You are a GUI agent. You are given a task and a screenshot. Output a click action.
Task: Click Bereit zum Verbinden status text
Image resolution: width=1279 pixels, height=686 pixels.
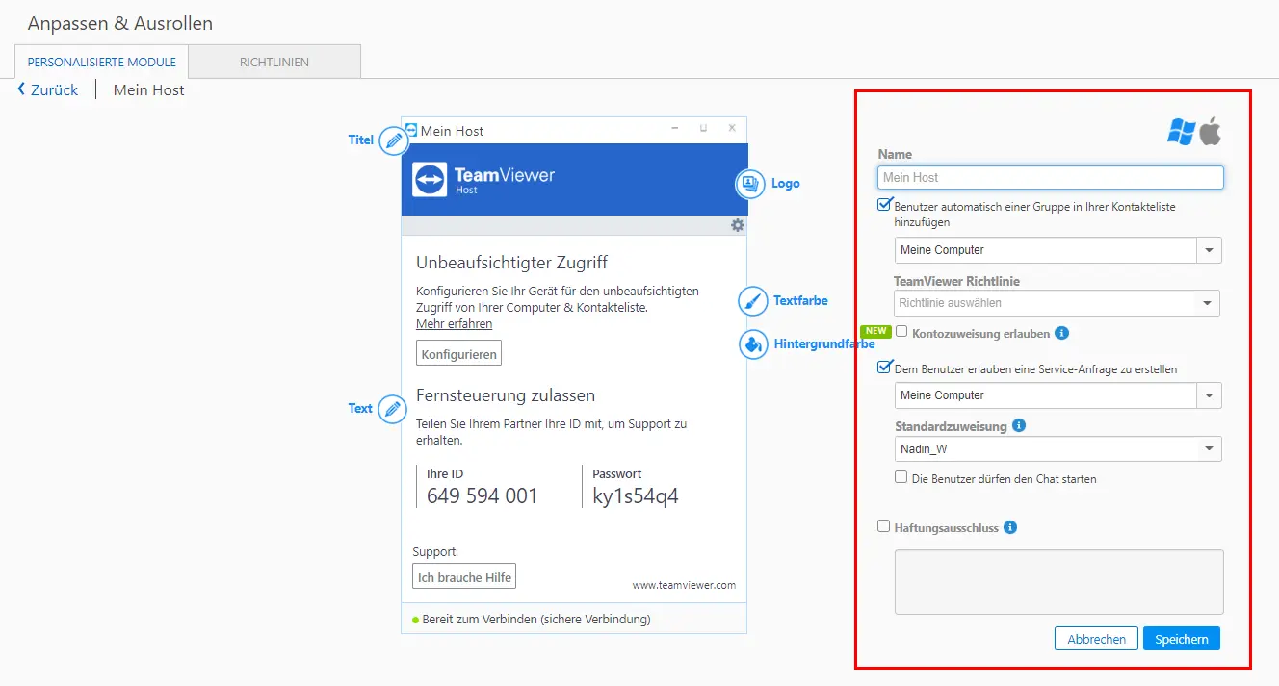(x=536, y=620)
